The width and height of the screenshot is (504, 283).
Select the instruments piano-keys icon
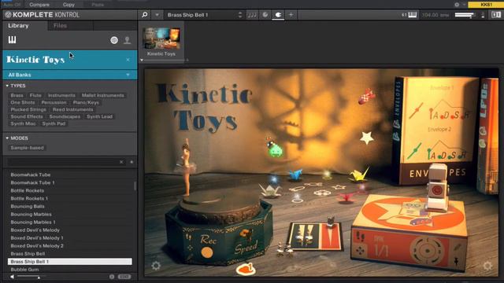(13, 40)
